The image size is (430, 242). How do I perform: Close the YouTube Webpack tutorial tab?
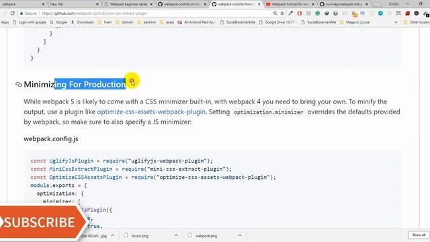coord(313,4)
